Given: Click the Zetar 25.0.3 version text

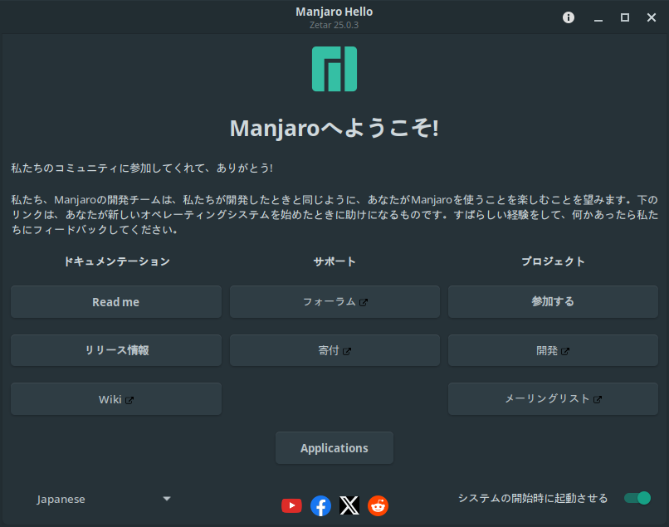Looking at the screenshot, I should [334, 25].
